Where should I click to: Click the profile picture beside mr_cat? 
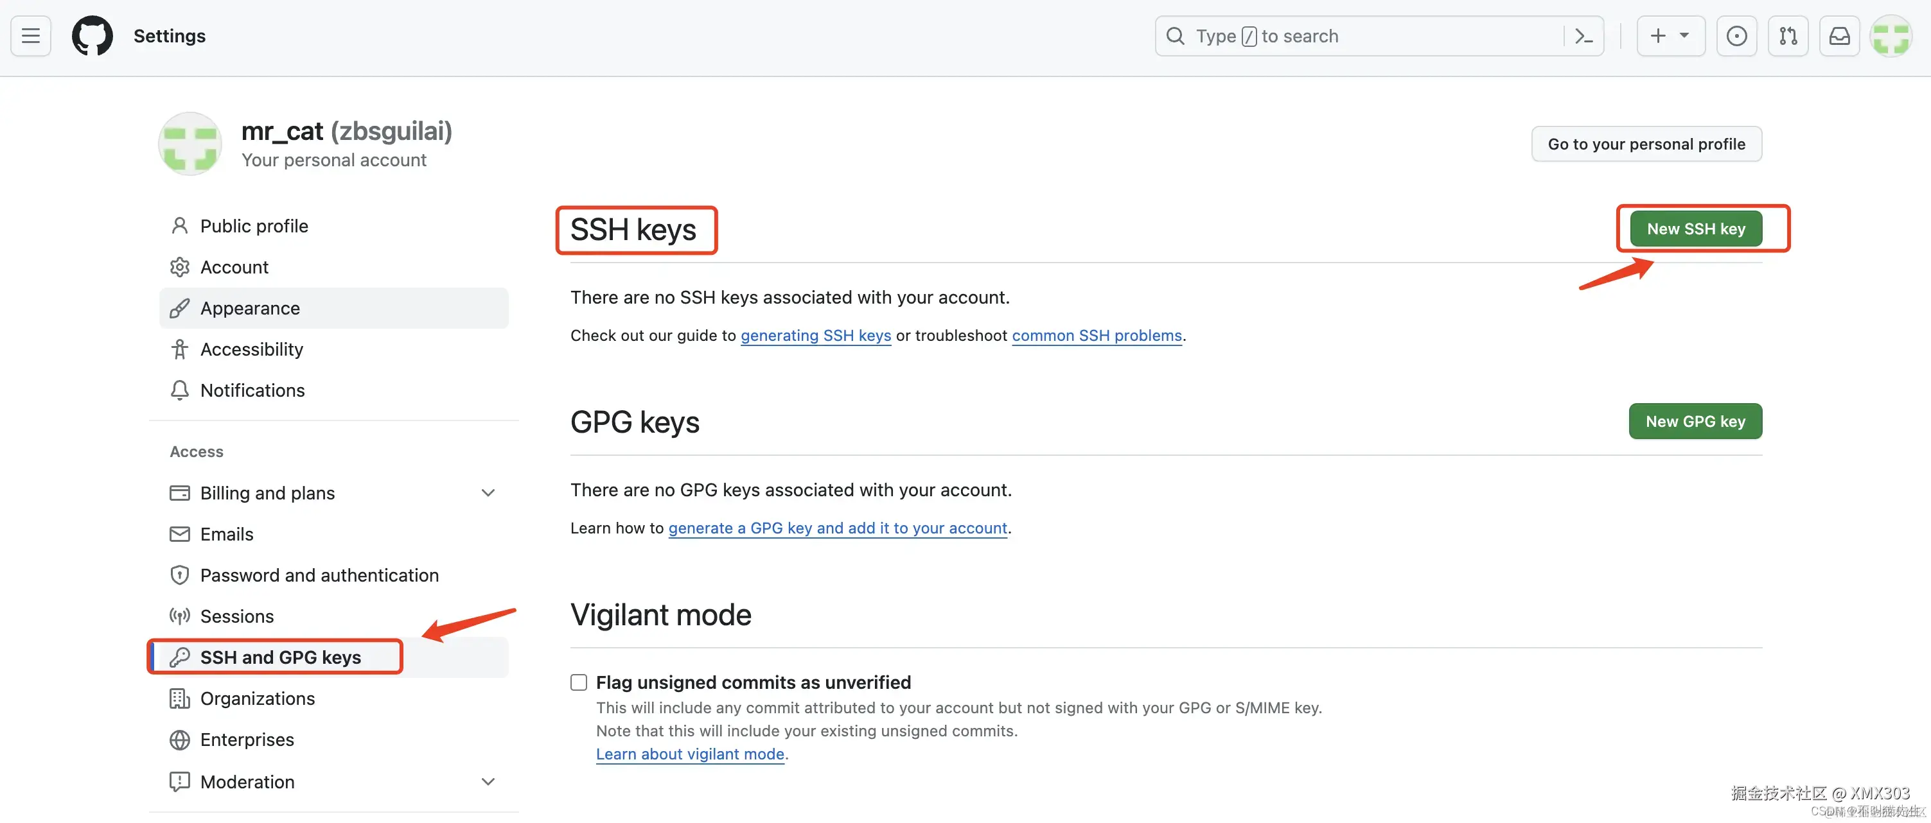pyautogui.click(x=190, y=144)
